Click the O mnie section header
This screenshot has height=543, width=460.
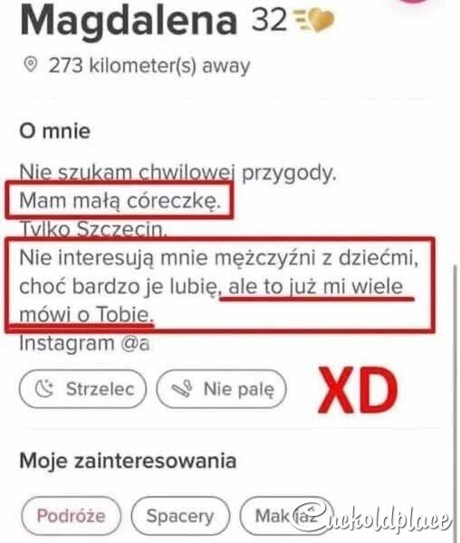[x=54, y=131]
